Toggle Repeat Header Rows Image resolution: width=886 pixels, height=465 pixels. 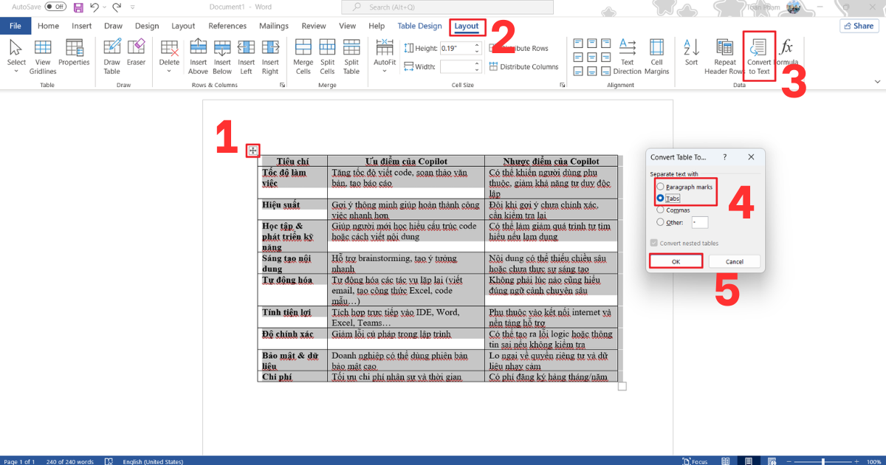pos(724,55)
